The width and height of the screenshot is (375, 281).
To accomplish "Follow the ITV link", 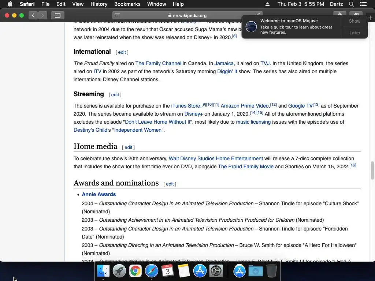I will point(97,72).
